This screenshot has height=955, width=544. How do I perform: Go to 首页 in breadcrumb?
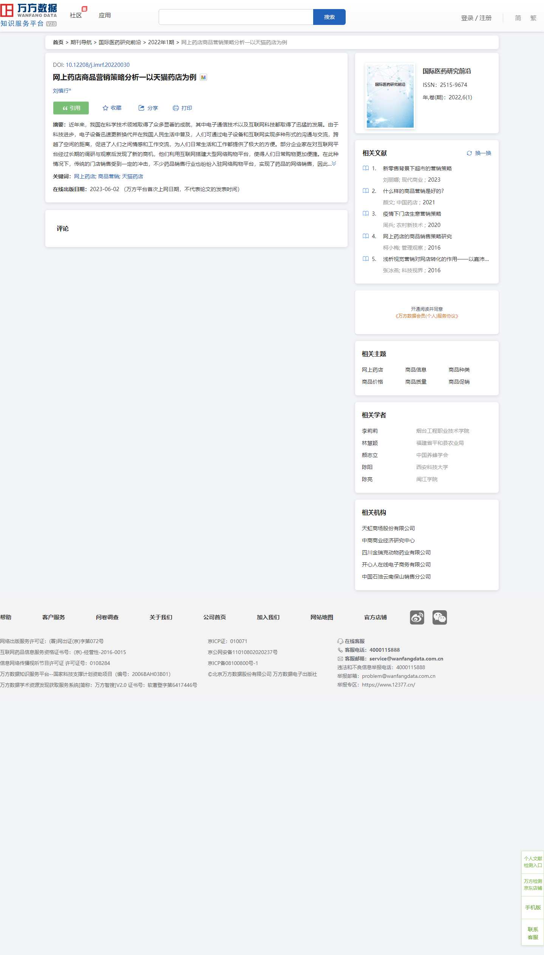point(58,42)
